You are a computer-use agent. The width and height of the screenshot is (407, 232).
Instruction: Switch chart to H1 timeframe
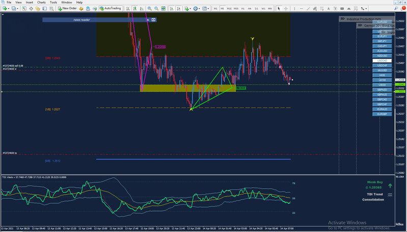pos(242,9)
